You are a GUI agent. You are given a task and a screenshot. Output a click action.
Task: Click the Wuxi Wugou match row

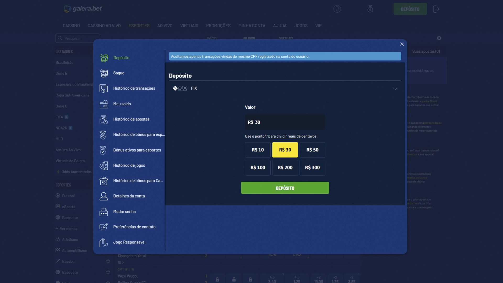pos(128,276)
